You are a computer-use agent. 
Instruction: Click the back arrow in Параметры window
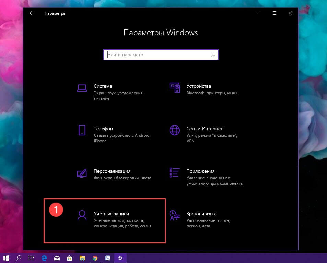click(x=32, y=13)
